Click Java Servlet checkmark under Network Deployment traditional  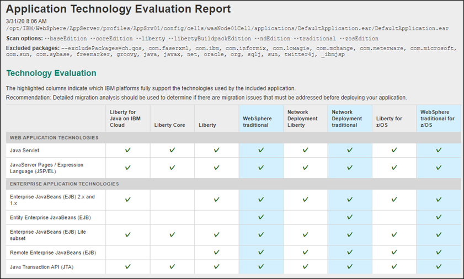[349, 151]
